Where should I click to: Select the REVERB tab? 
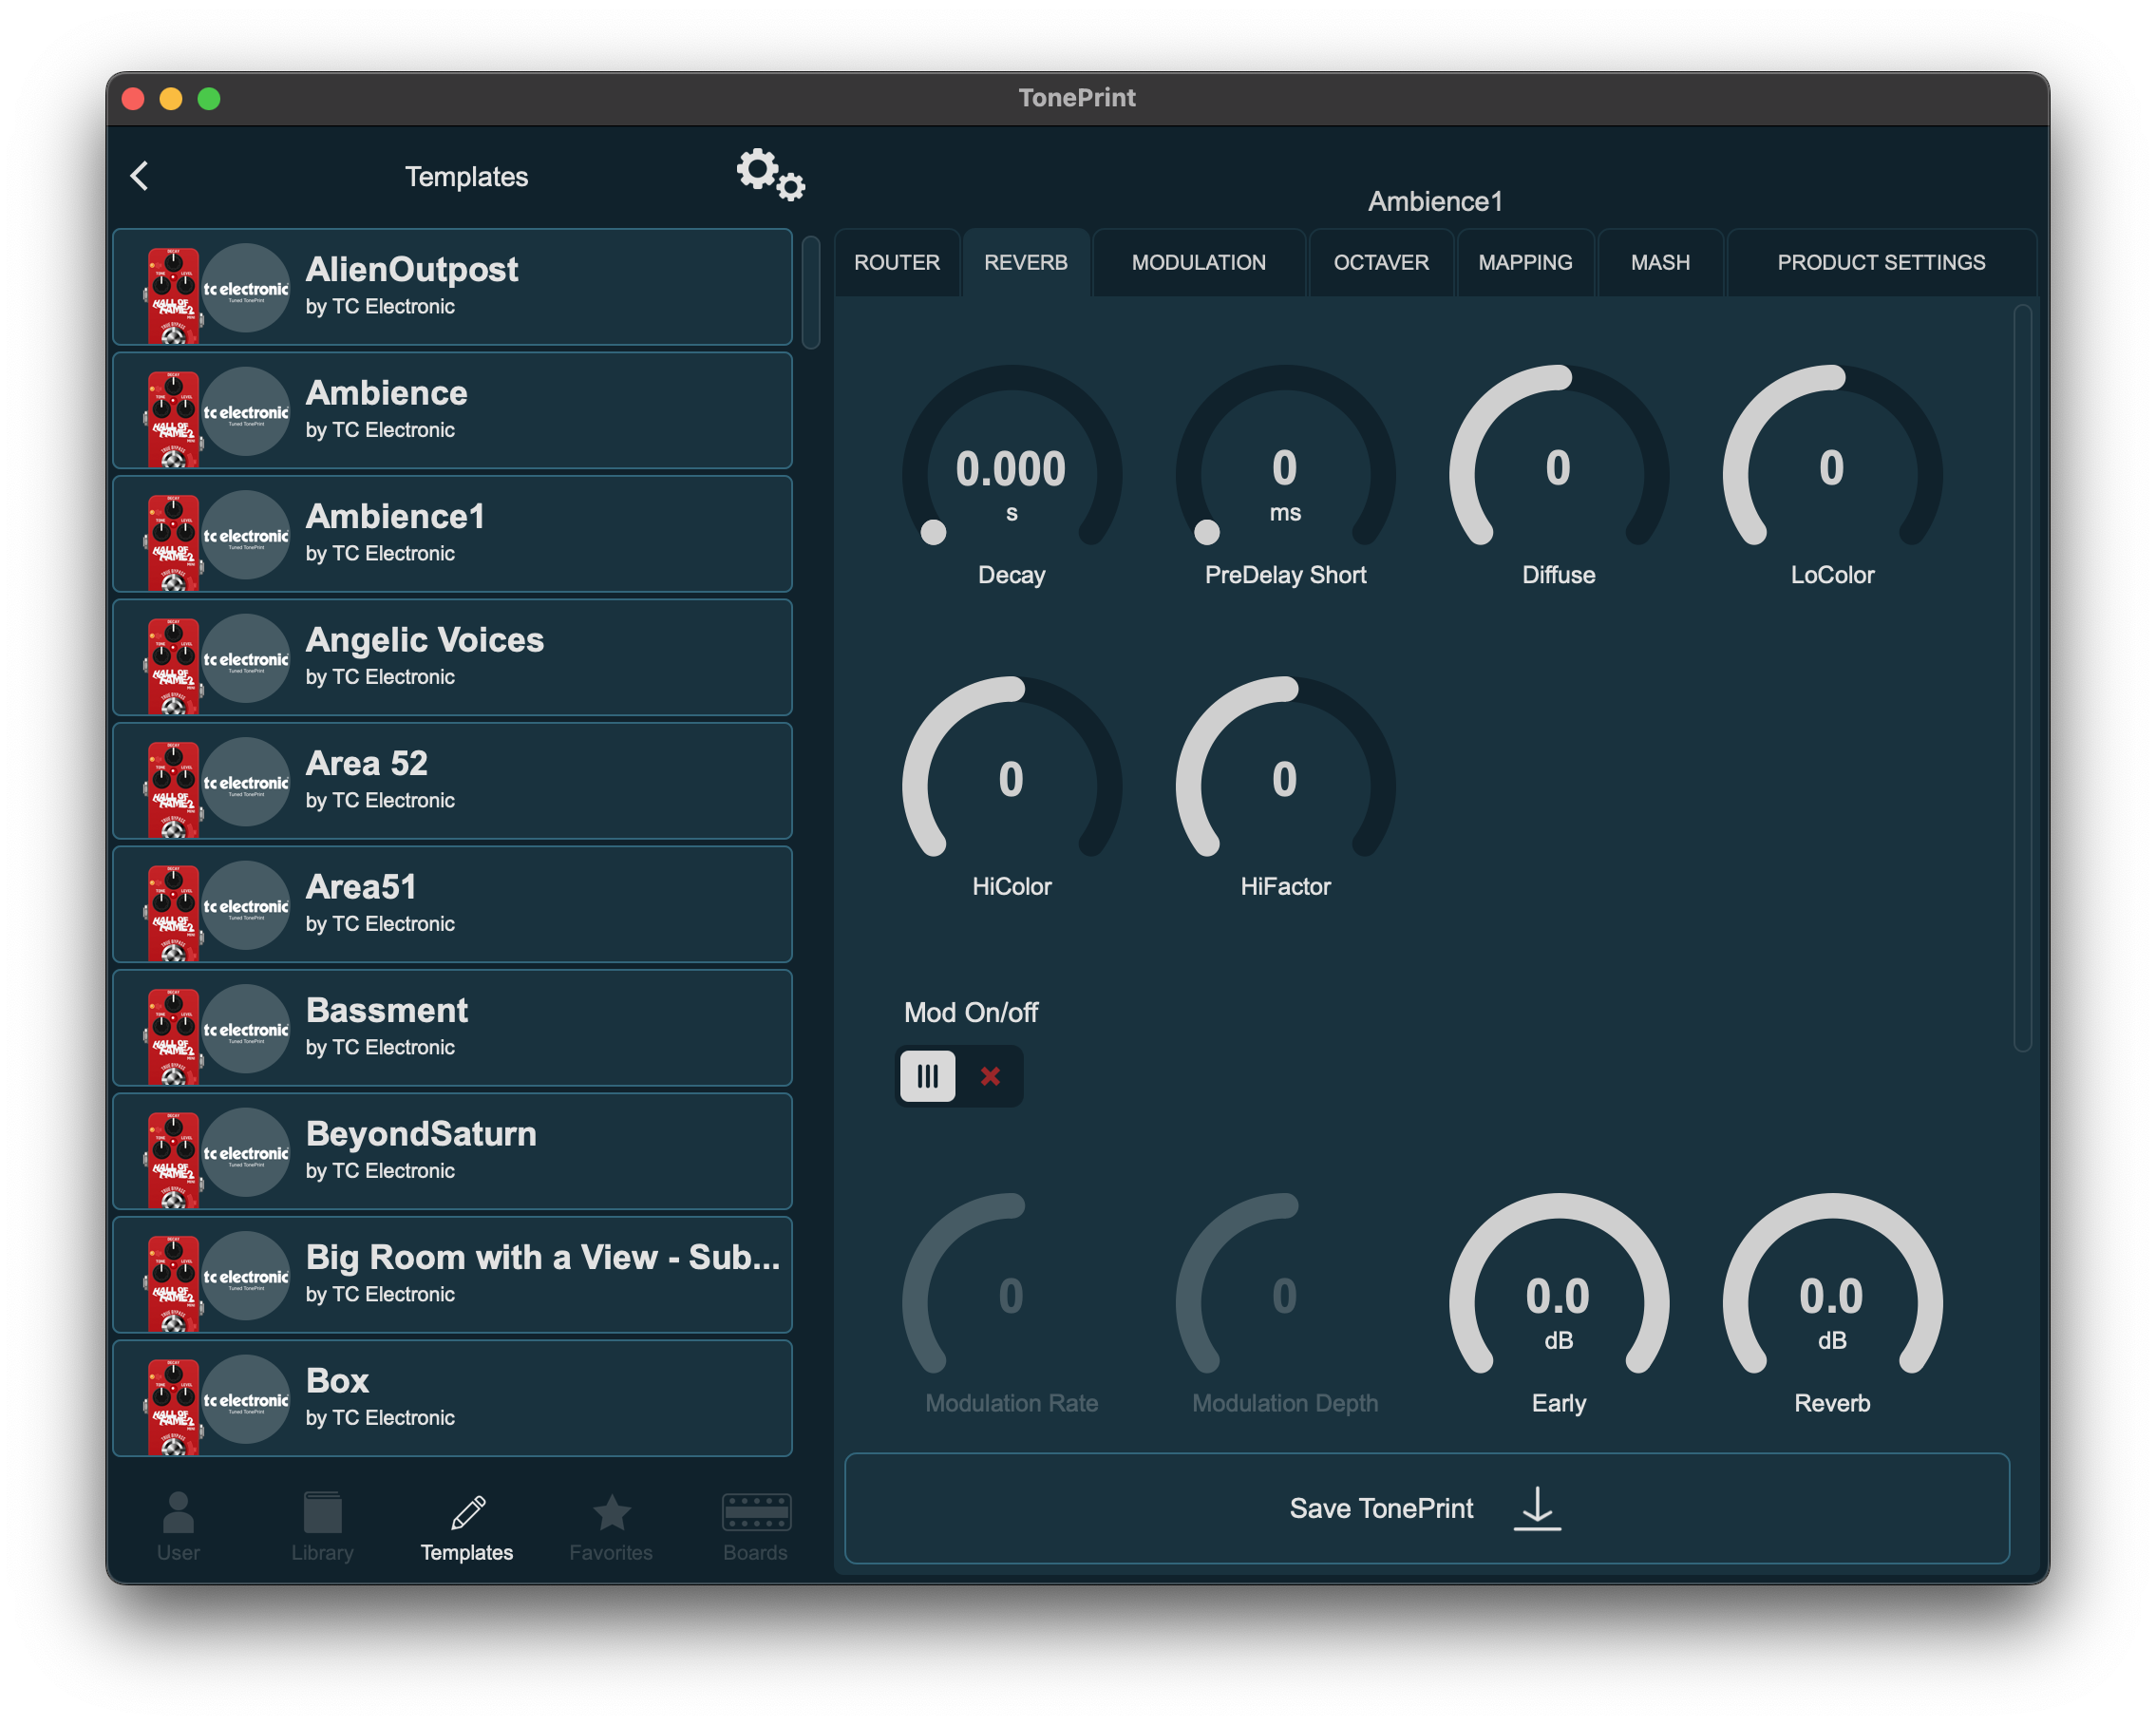tap(1026, 262)
